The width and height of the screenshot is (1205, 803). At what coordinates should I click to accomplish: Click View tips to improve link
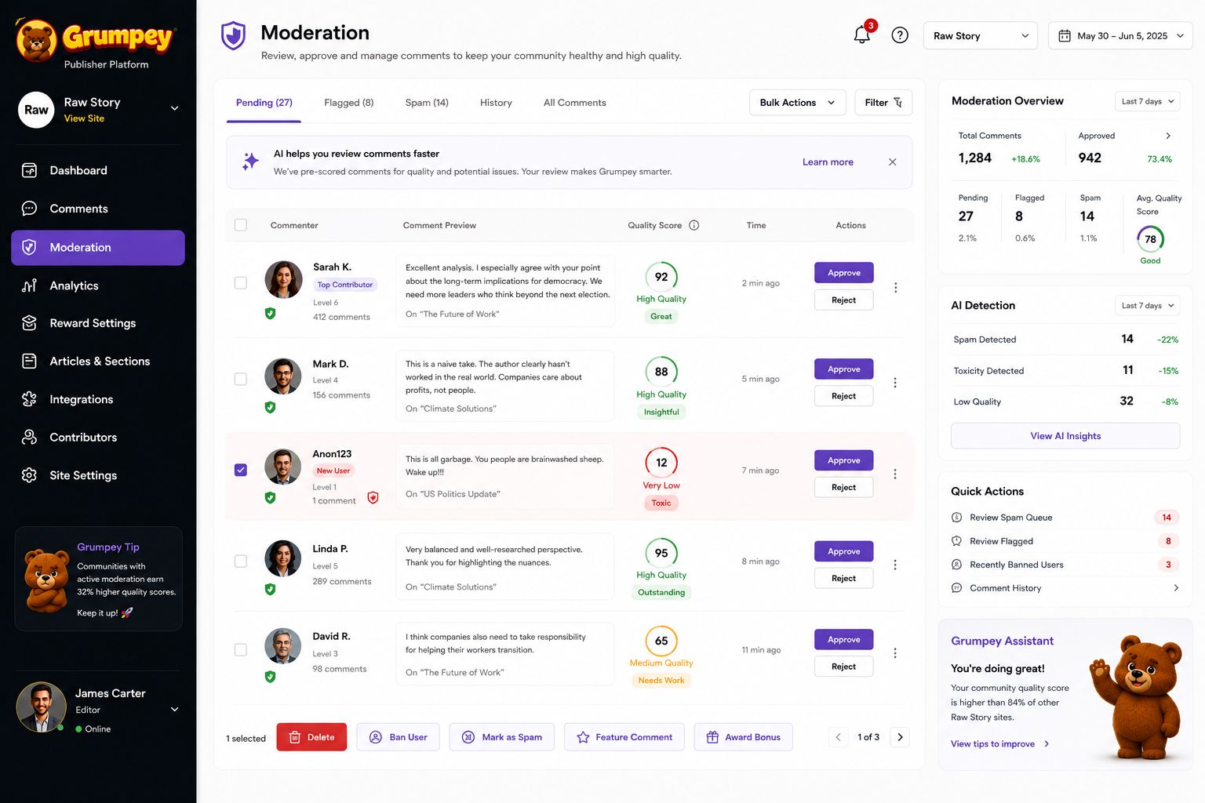coord(999,744)
